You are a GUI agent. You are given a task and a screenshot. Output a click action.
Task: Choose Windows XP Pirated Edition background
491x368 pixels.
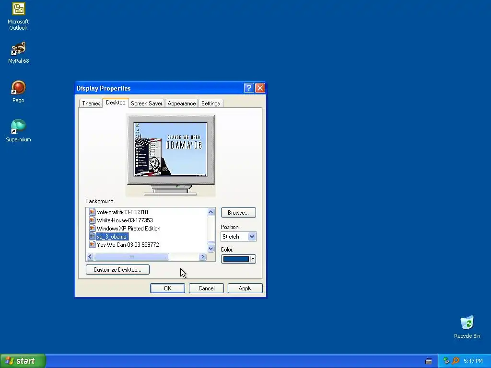(x=129, y=229)
